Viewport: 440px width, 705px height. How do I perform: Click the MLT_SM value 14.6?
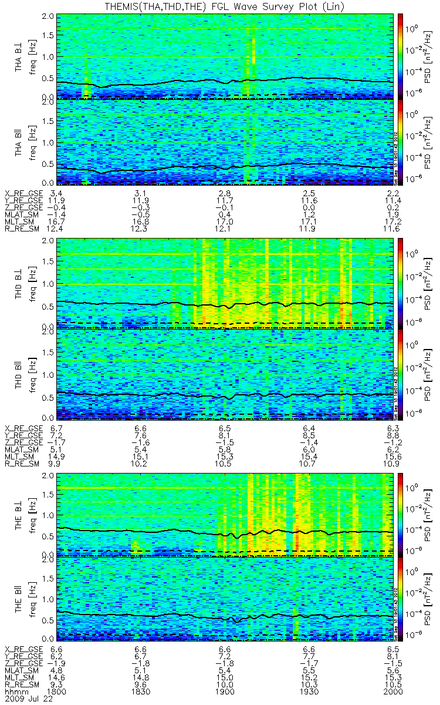[x=57, y=677]
